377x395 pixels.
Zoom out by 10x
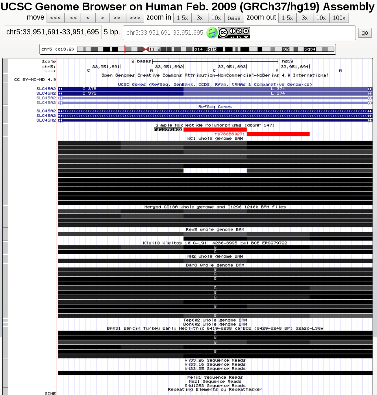click(321, 18)
